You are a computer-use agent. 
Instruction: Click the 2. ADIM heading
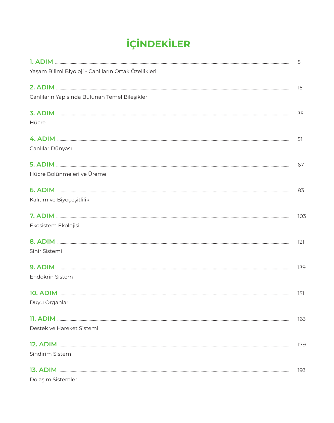click(42, 87)
